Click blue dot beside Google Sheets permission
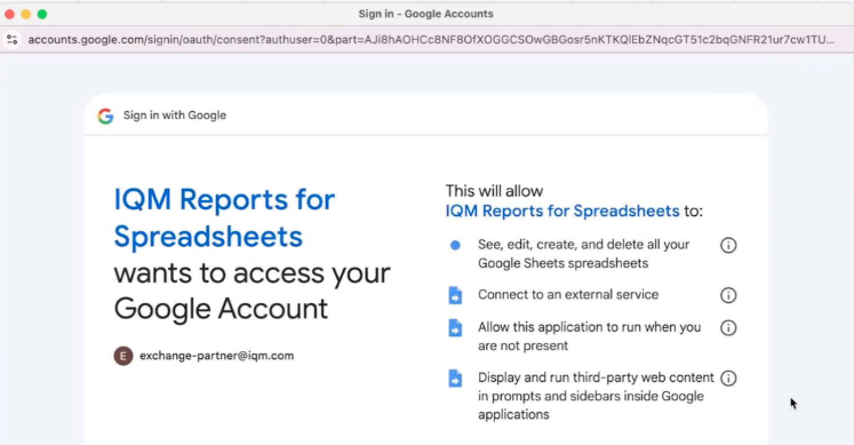This screenshot has width=854, height=445. click(x=455, y=245)
